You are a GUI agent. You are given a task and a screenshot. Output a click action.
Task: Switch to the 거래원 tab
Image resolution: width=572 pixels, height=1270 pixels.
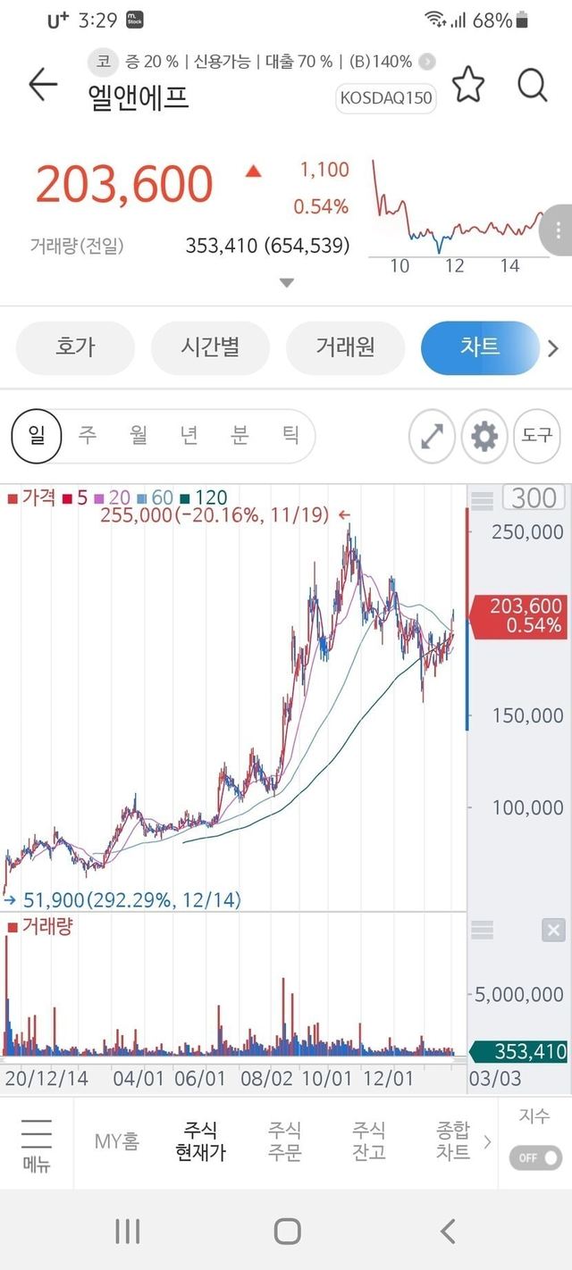(344, 347)
